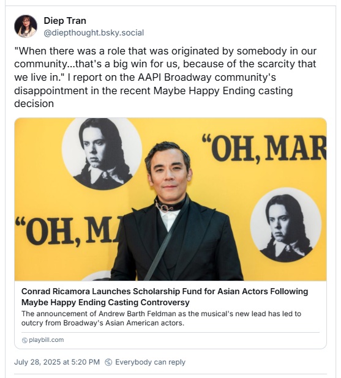The image size is (341, 378).
Task: Open the Conrad Ricamora Launches Scholarship headline
Action: tap(165, 292)
